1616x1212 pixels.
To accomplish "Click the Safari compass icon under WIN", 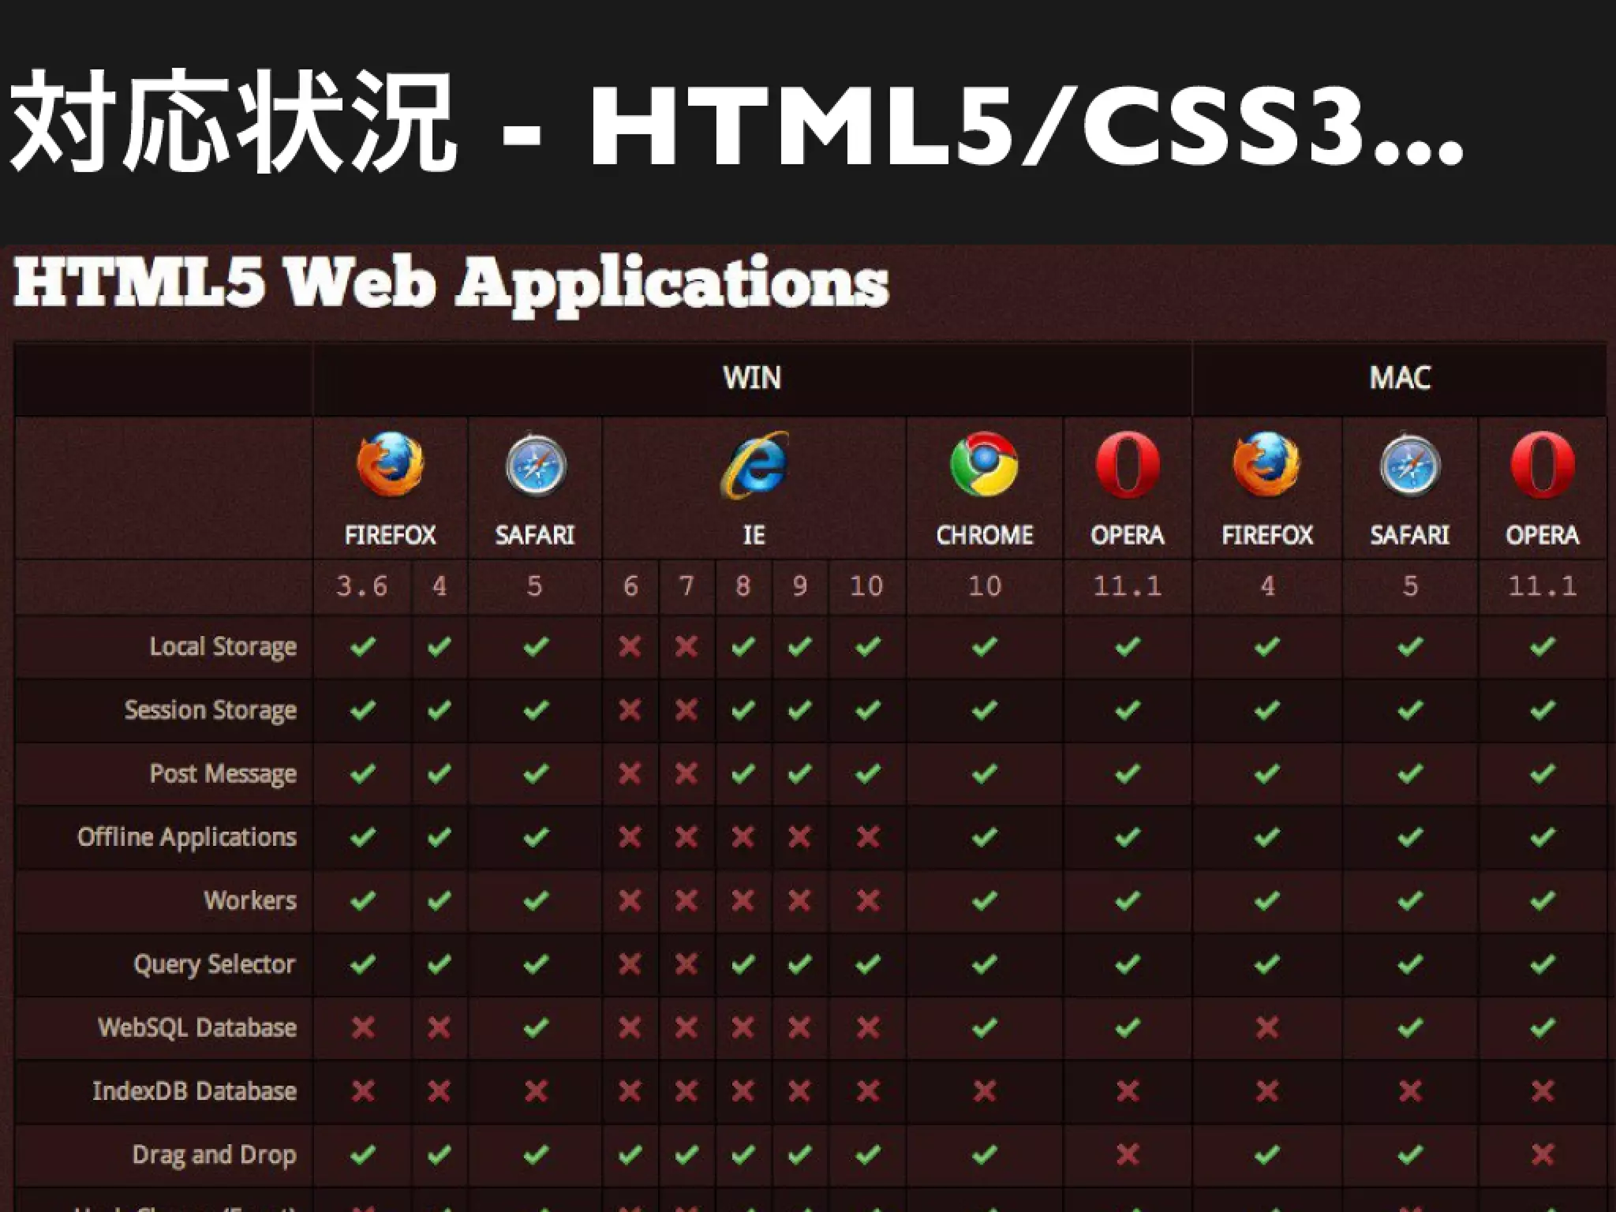I will [x=536, y=465].
